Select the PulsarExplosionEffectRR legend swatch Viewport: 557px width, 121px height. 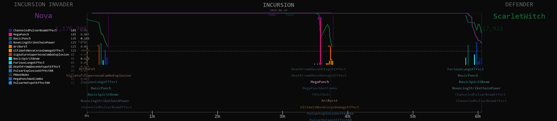(x=10, y=71)
